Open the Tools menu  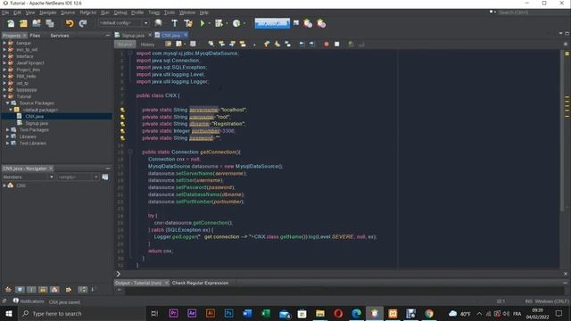click(169, 12)
